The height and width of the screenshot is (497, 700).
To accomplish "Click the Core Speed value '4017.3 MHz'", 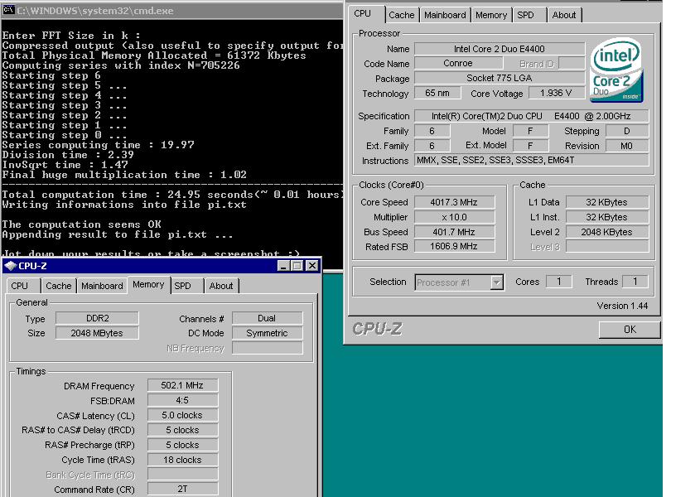I will tap(454, 202).
